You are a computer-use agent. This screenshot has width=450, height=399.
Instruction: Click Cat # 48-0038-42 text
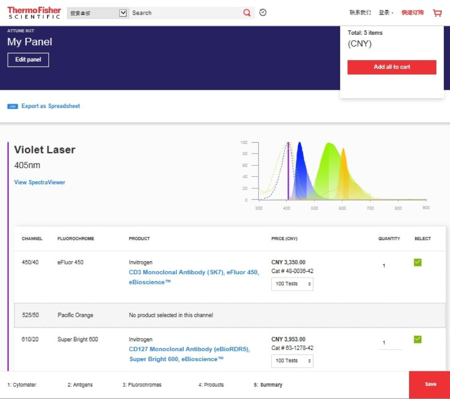[292, 271]
